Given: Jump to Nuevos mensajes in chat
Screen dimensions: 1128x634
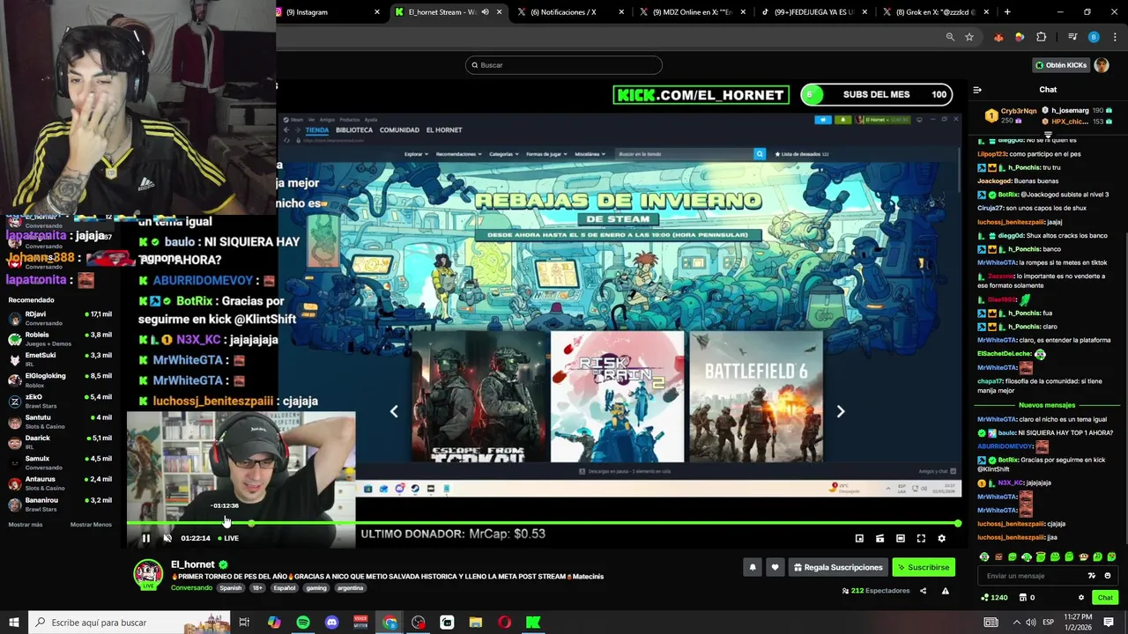Looking at the screenshot, I should point(1046,405).
